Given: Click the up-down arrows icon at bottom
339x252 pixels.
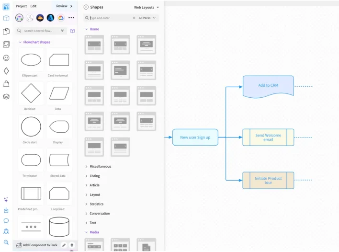Looking at the screenshot, I should tap(72, 245).
